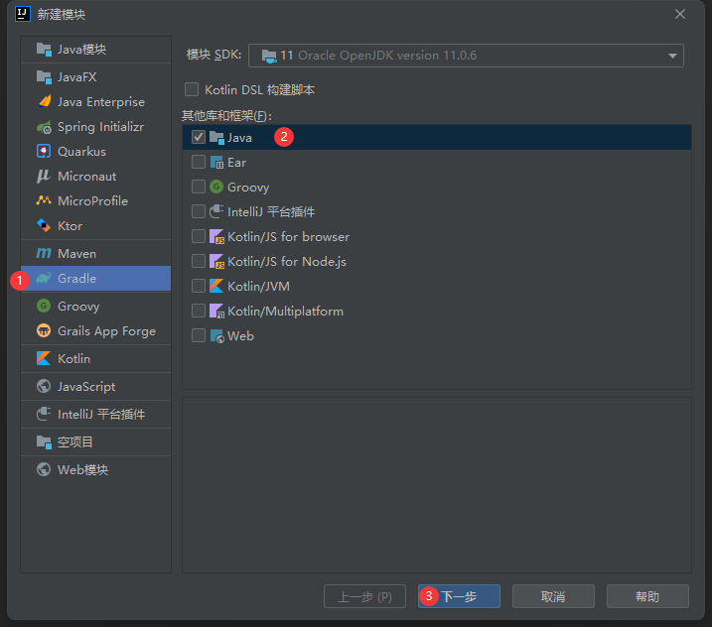Check the Kotlin/JS for Node.js checkbox
Image resolution: width=712 pixels, height=627 pixels.
(x=199, y=261)
